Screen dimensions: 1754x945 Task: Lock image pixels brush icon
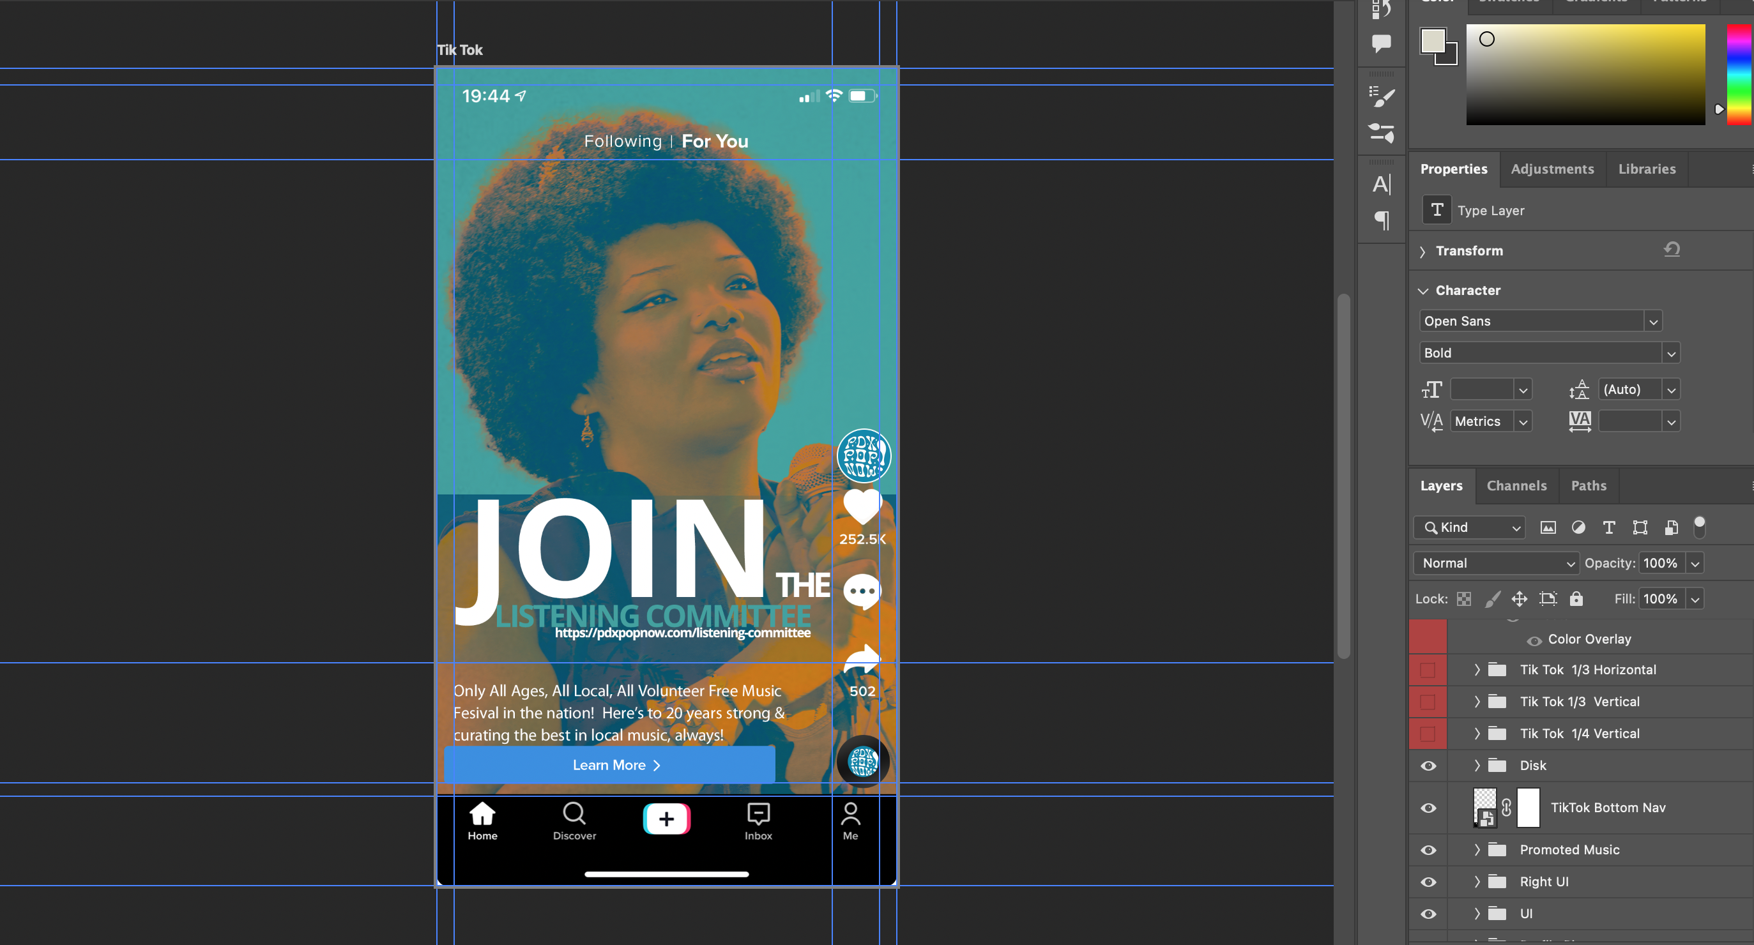point(1492,599)
